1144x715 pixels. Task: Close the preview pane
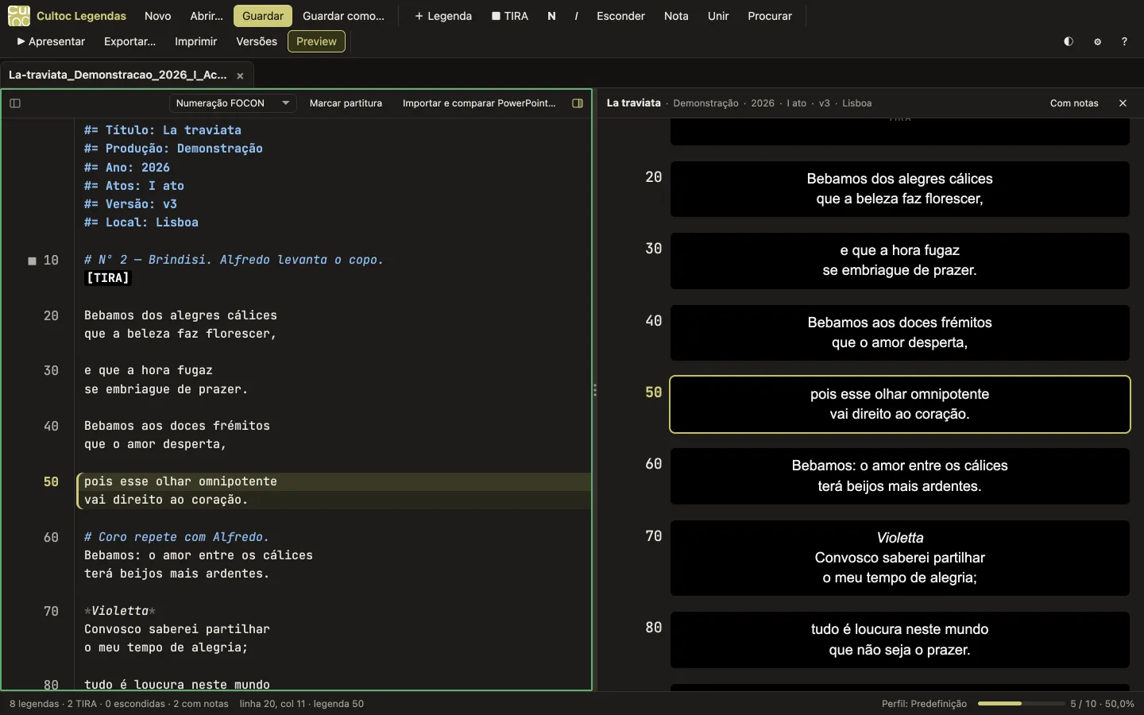pos(1123,103)
